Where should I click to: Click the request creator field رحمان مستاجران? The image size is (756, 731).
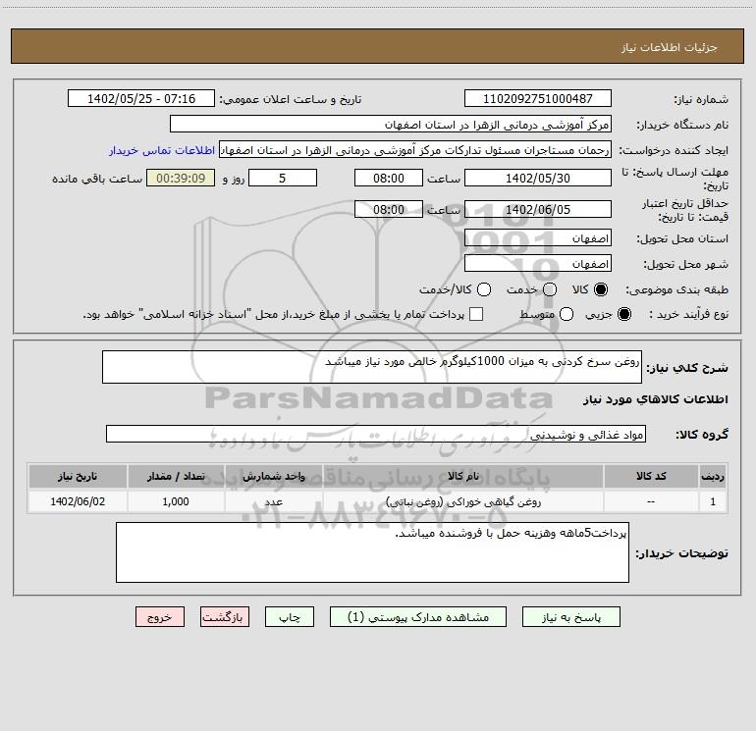415,150
